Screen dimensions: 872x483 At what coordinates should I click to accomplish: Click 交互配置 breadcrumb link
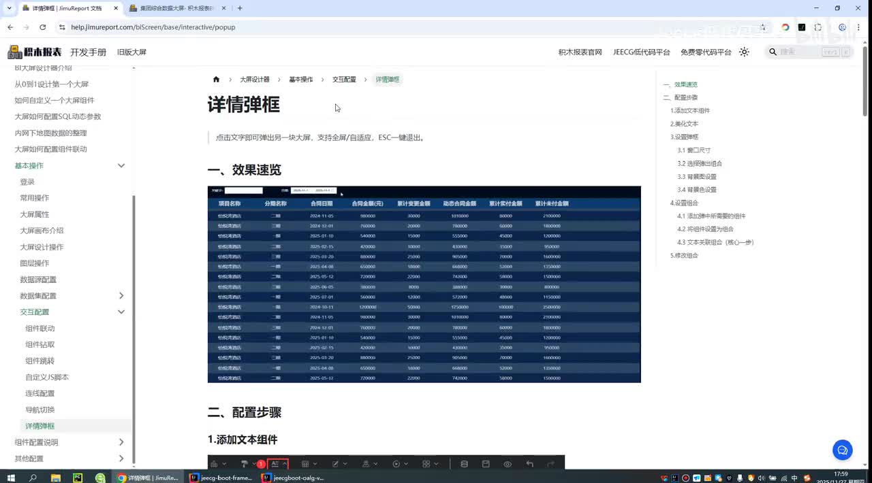(x=344, y=80)
